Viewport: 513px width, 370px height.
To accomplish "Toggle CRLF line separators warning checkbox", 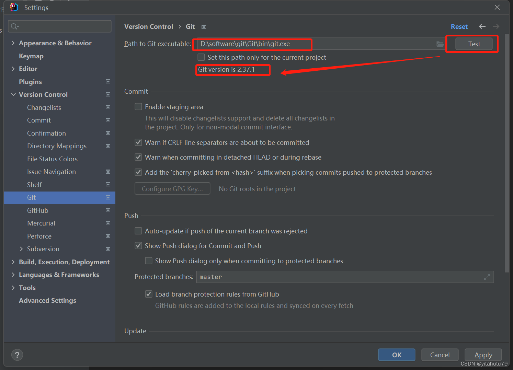I will point(138,142).
